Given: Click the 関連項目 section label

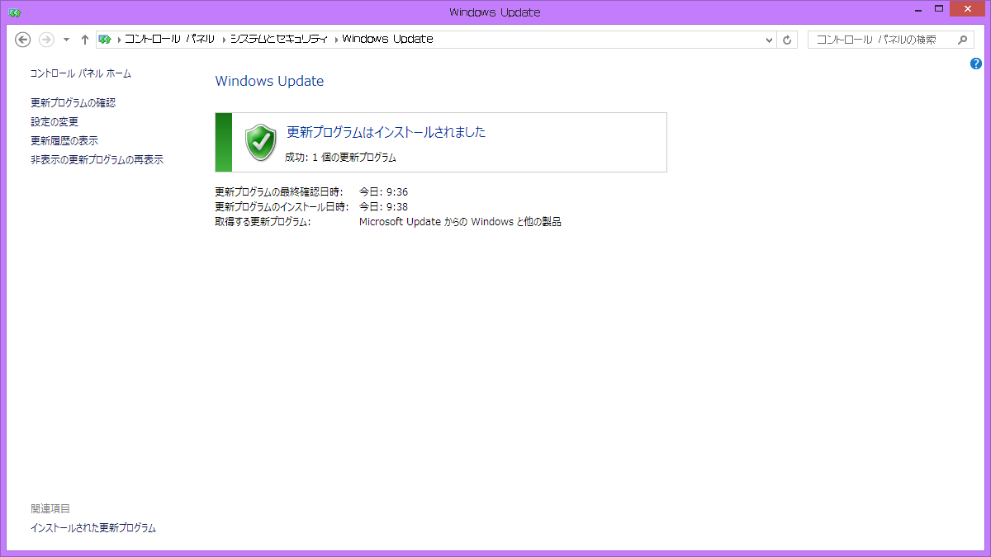Looking at the screenshot, I should [50, 509].
